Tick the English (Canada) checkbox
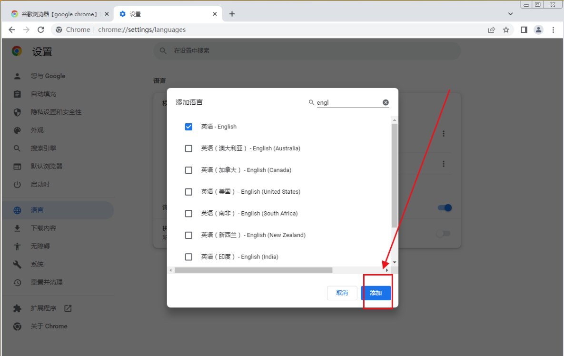The height and width of the screenshot is (356, 564). (x=188, y=170)
